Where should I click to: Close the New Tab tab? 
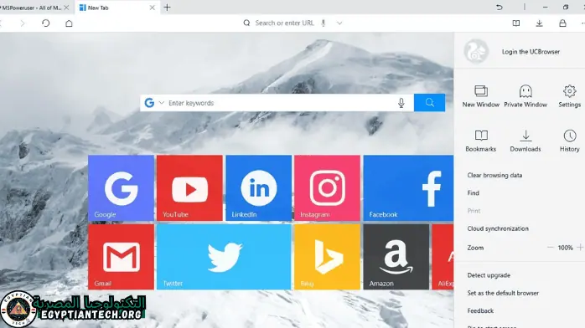152,8
